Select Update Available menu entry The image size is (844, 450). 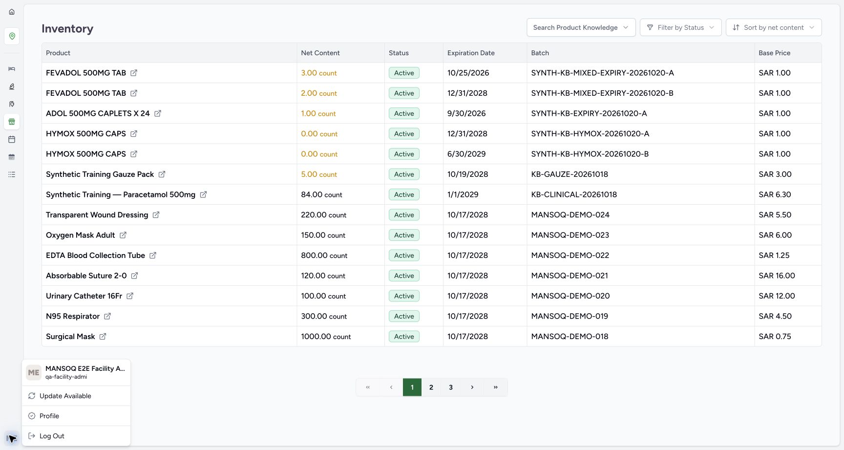point(76,396)
